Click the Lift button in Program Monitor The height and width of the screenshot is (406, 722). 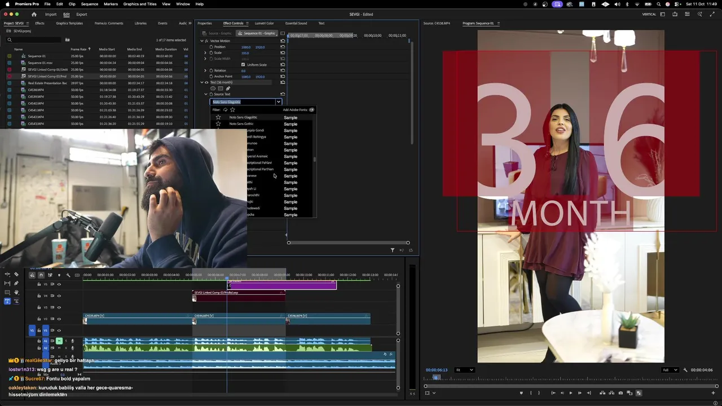(x=602, y=393)
